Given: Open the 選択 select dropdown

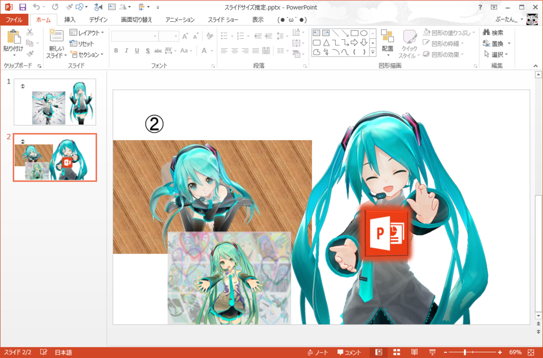Looking at the screenshot, I should pos(496,54).
